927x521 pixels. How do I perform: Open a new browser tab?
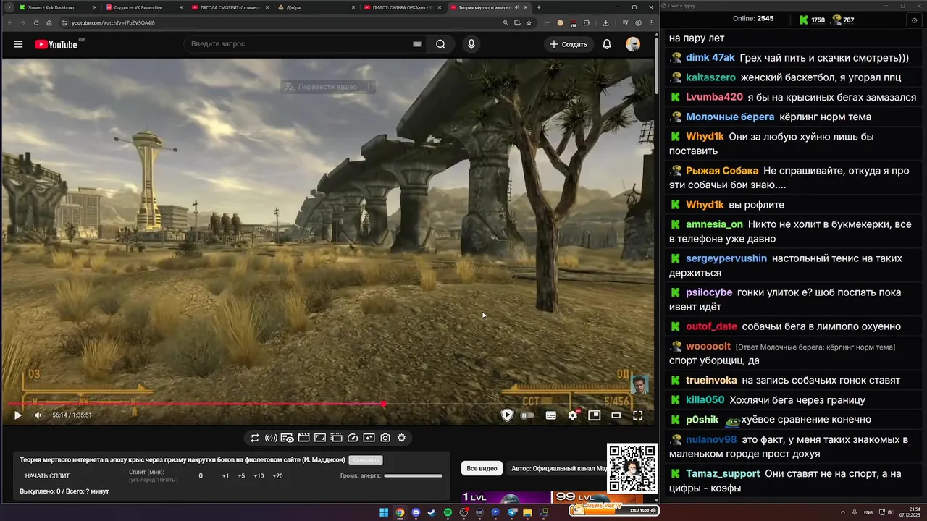pyautogui.click(x=538, y=7)
